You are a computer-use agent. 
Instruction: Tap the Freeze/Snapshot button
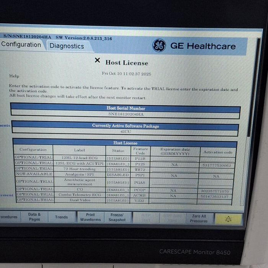point(117,217)
